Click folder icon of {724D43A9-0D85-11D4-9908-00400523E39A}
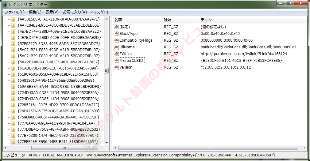Image resolution: width=310 pixels, height=161 pixels. coord(13,99)
